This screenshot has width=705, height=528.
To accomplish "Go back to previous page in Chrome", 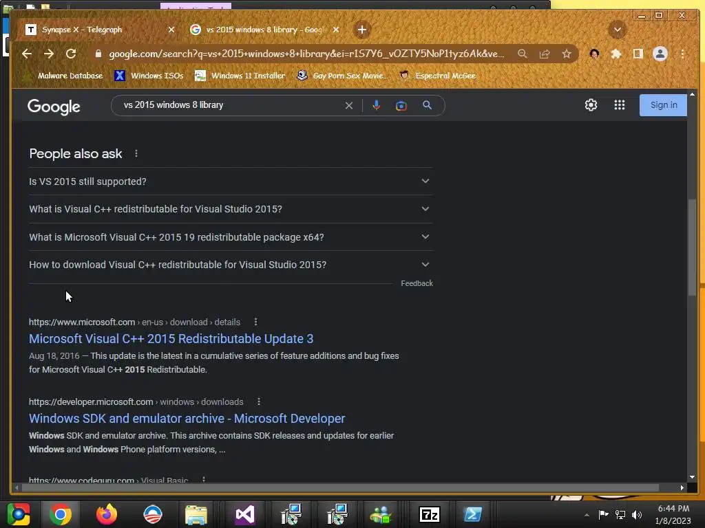I will (x=27, y=54).
